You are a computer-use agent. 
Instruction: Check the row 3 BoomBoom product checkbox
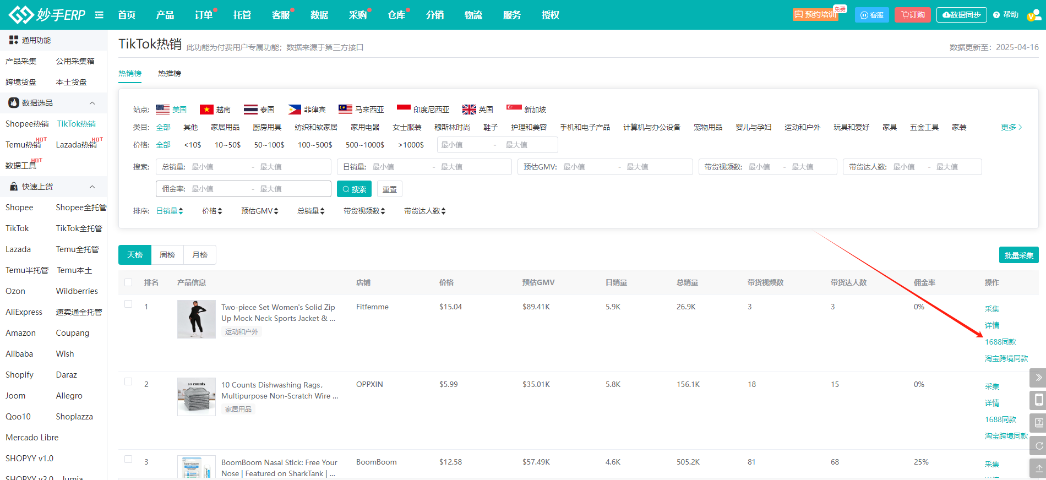pos(128,459)
